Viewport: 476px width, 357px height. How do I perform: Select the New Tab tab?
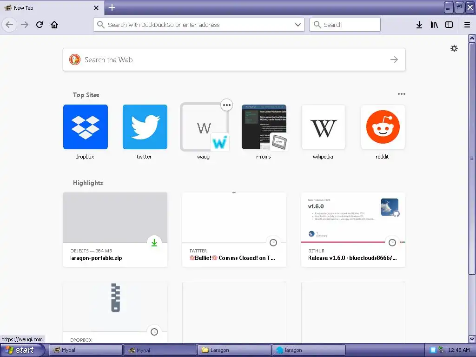tap(52, 7)
